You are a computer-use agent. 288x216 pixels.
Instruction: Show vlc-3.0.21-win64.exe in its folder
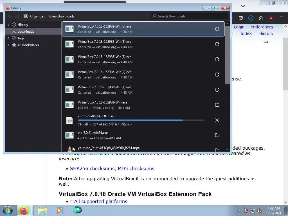[x=217, y=135]
